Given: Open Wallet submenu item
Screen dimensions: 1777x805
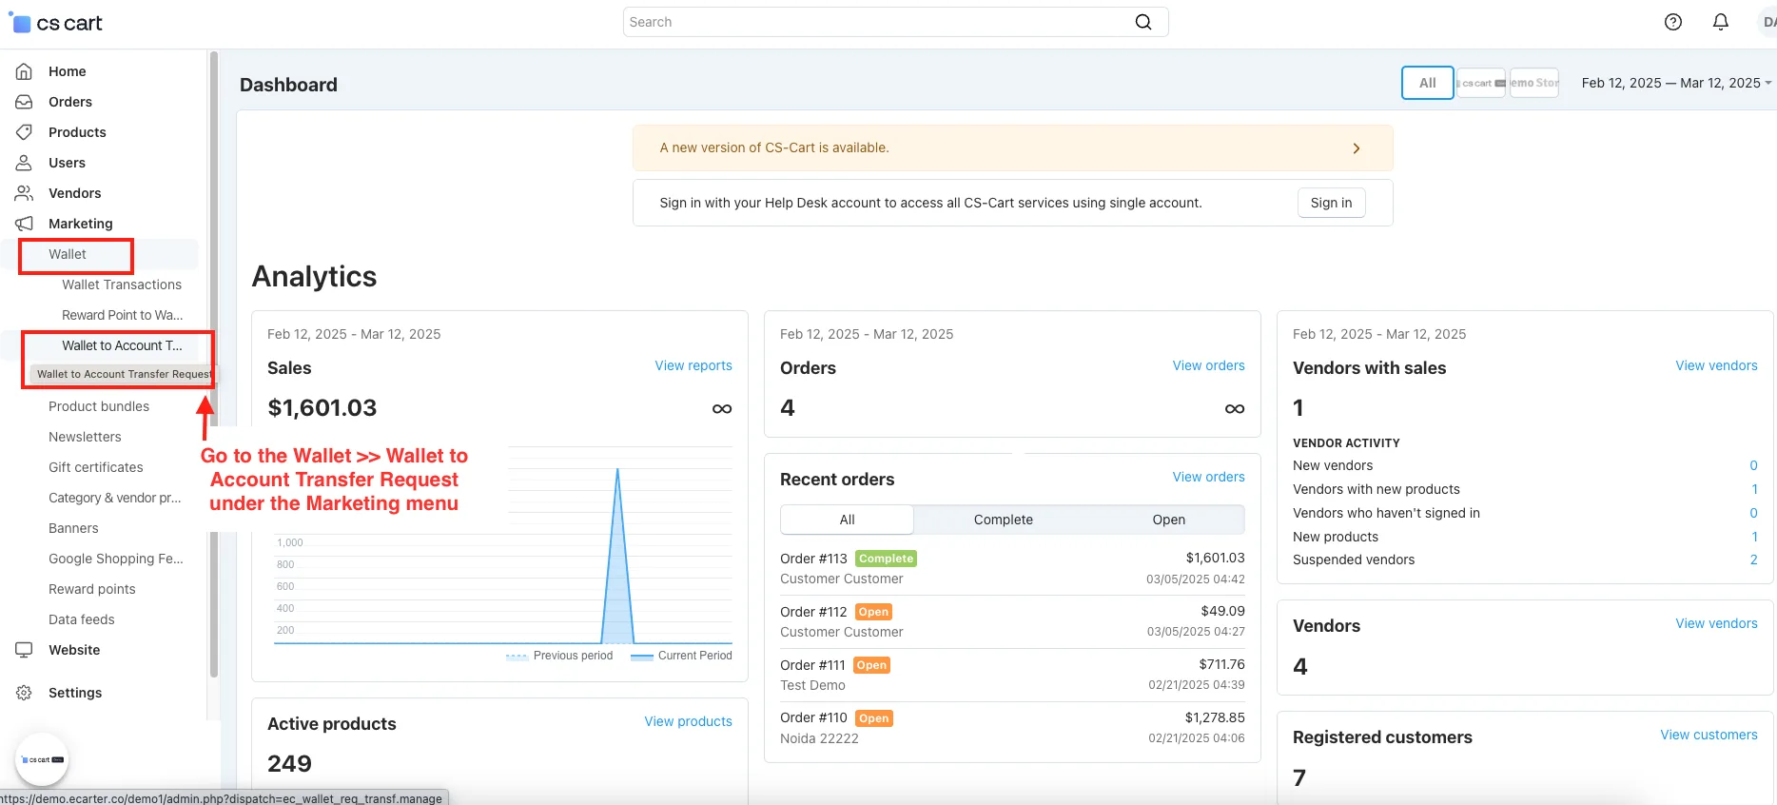Looking at the screenshot, I should [68, 254].
